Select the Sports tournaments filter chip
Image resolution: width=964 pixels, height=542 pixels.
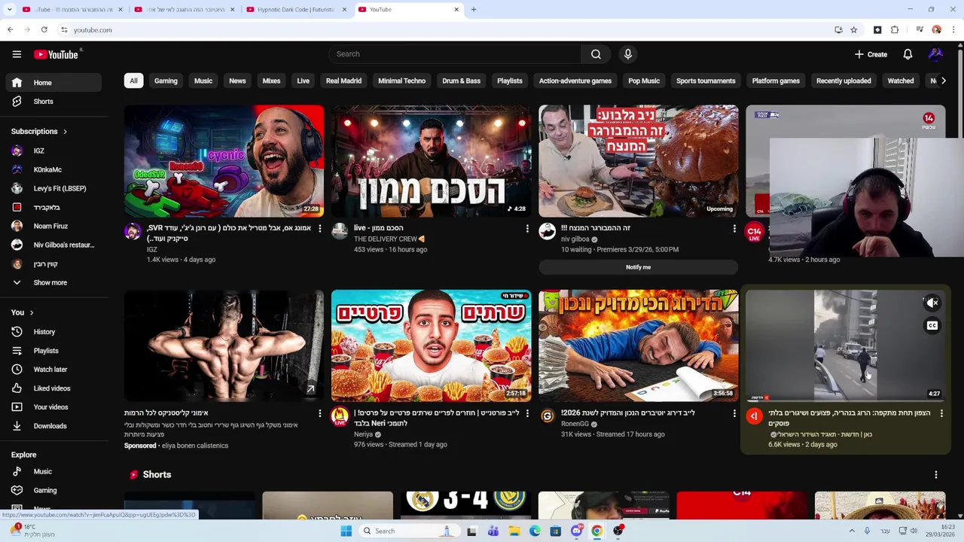coord(706,81)
